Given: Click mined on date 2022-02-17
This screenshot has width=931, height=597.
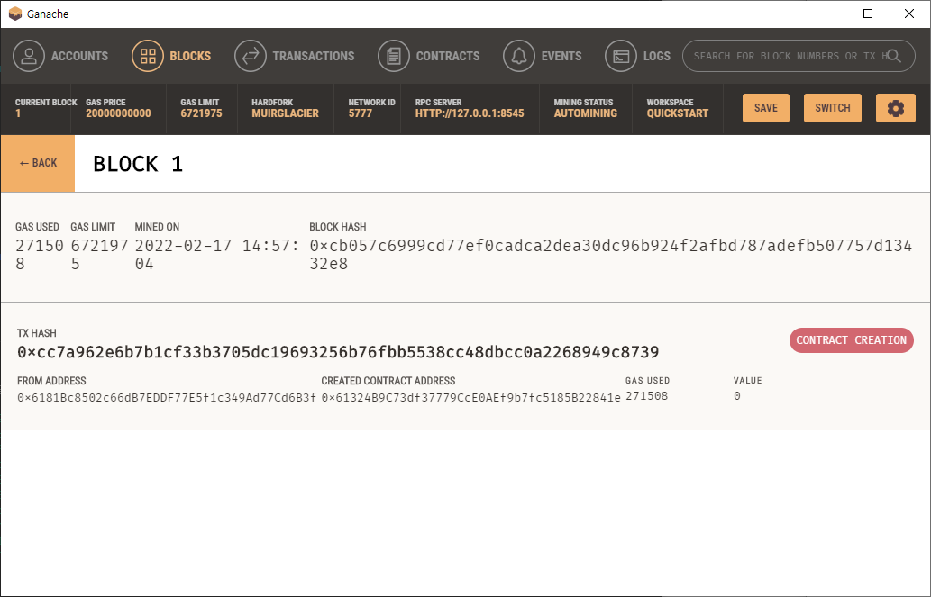Looking at the screenshot, I should click(217, 255).
